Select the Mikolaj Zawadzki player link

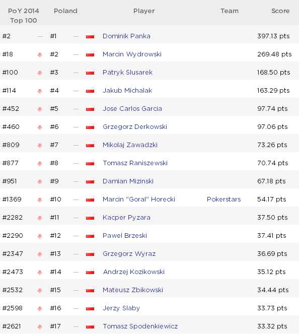coord(130,145)
